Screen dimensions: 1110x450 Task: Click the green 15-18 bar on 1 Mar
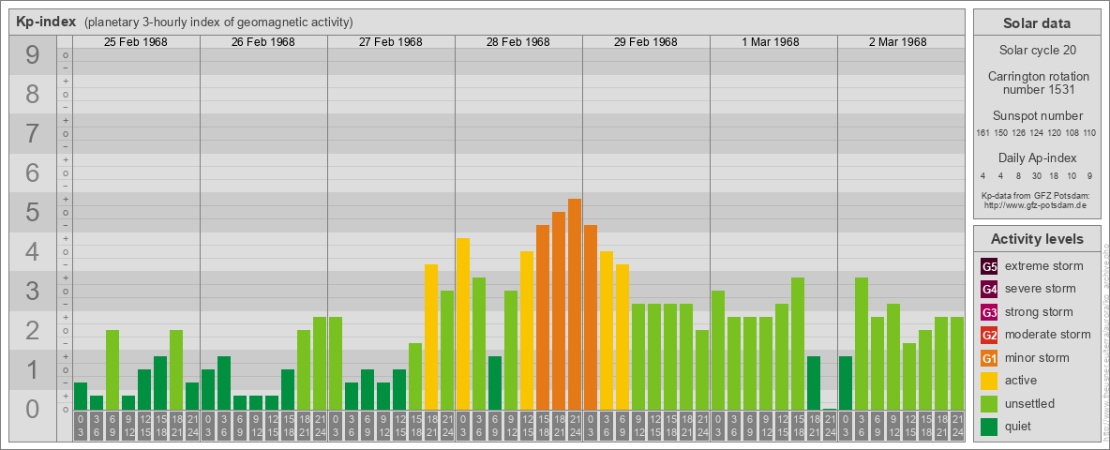pyautogui.click(x=798, y=344)
